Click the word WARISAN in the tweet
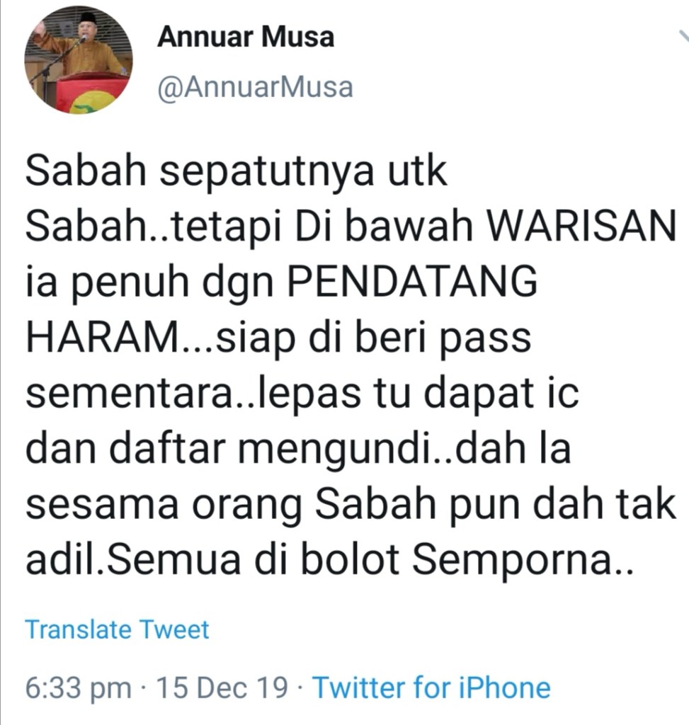This screenshot has width=689, height=725. click(x=581, y=226)
